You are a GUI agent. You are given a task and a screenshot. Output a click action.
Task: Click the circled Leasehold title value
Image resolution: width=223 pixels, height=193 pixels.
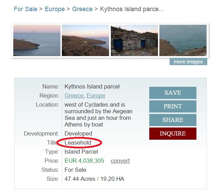(x=78, y=142)
